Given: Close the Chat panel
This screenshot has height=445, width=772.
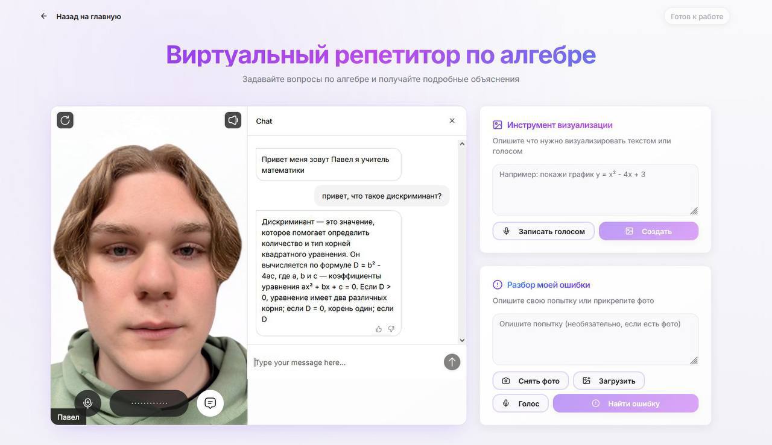Looking at the screenshot, I should point(452,120).
